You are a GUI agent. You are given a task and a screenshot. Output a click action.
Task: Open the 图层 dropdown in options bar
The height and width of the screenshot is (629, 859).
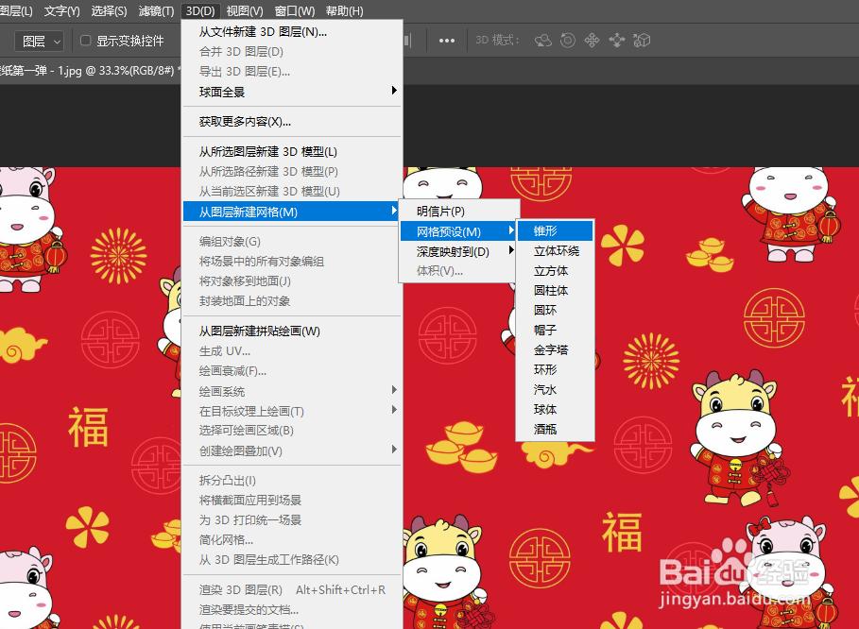pyautogui.click(x=39, y=41)
